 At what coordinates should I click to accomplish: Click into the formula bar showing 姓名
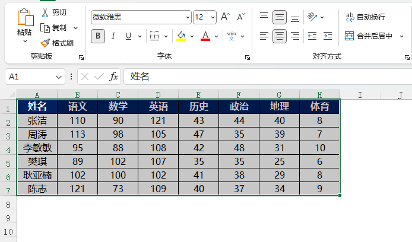(268, 77)
